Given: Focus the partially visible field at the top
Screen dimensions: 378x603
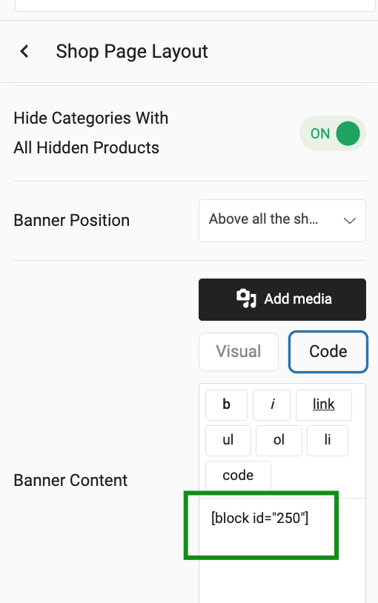Looking at the screenshot, I should point(195,5).
